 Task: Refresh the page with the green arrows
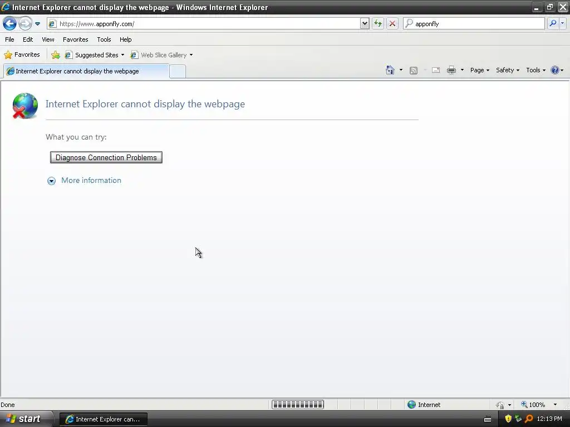(378, 24)
